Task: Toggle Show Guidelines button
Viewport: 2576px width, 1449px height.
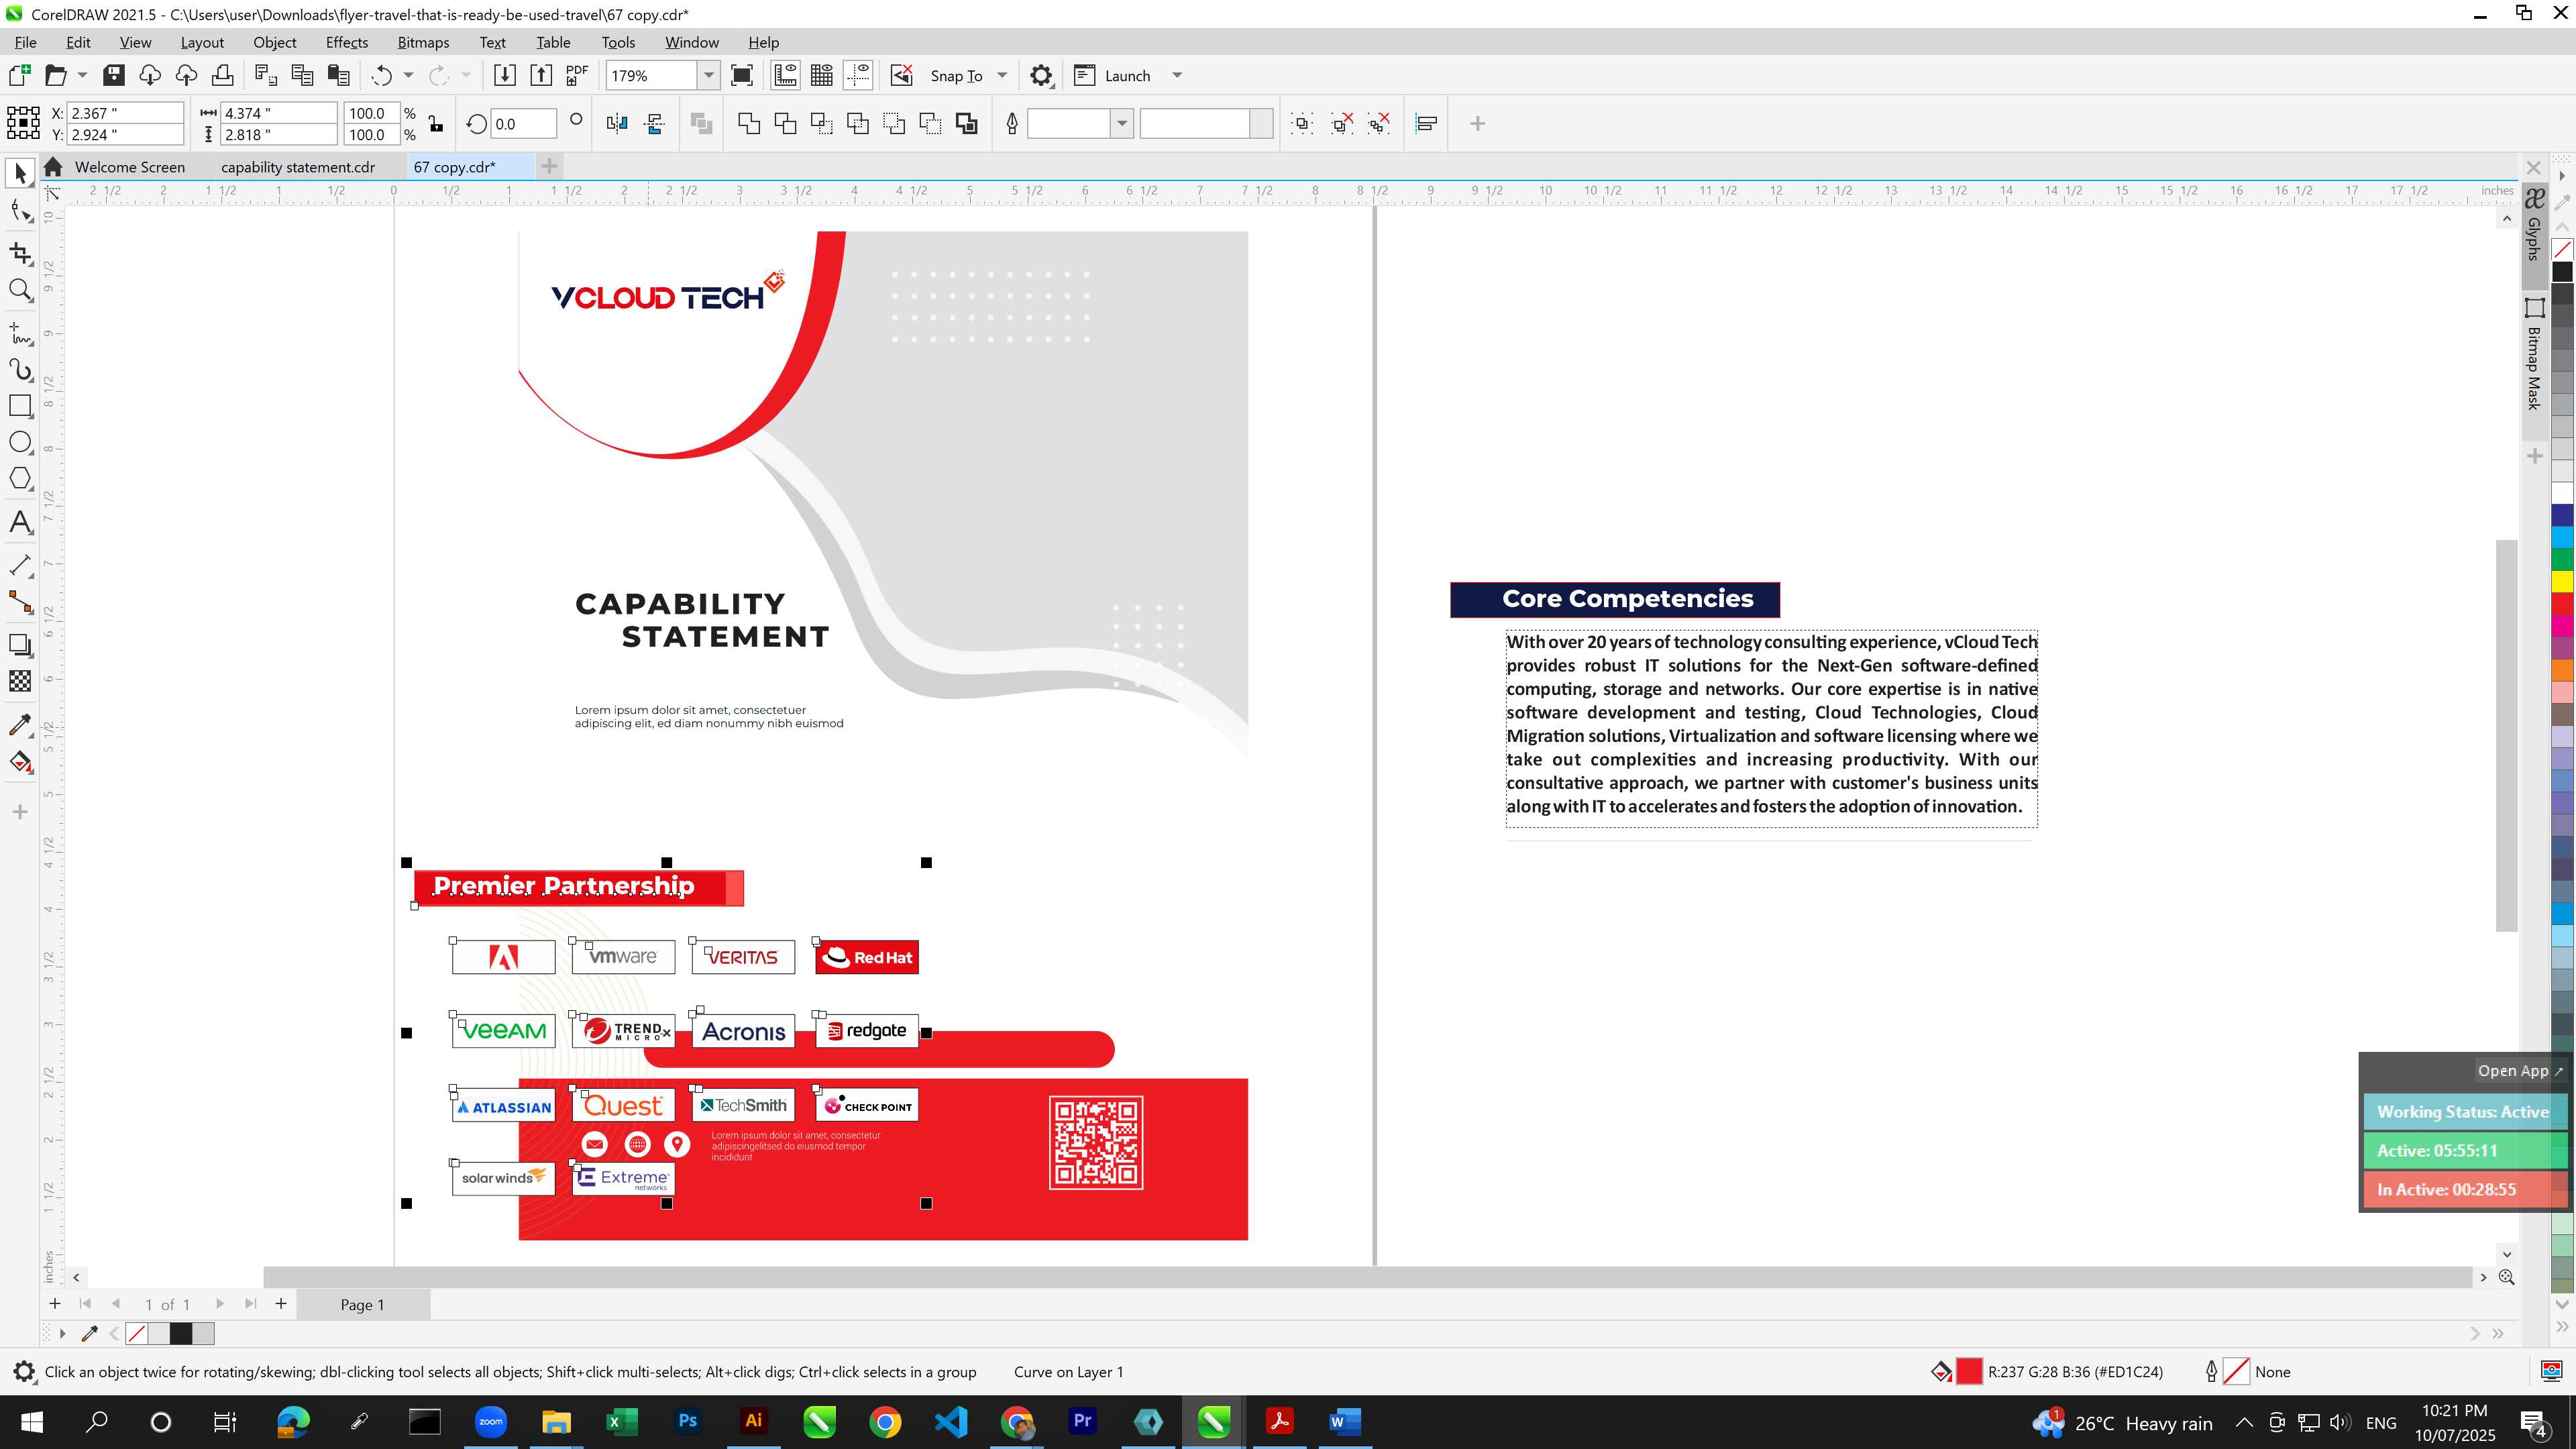Action: (858, 75)
